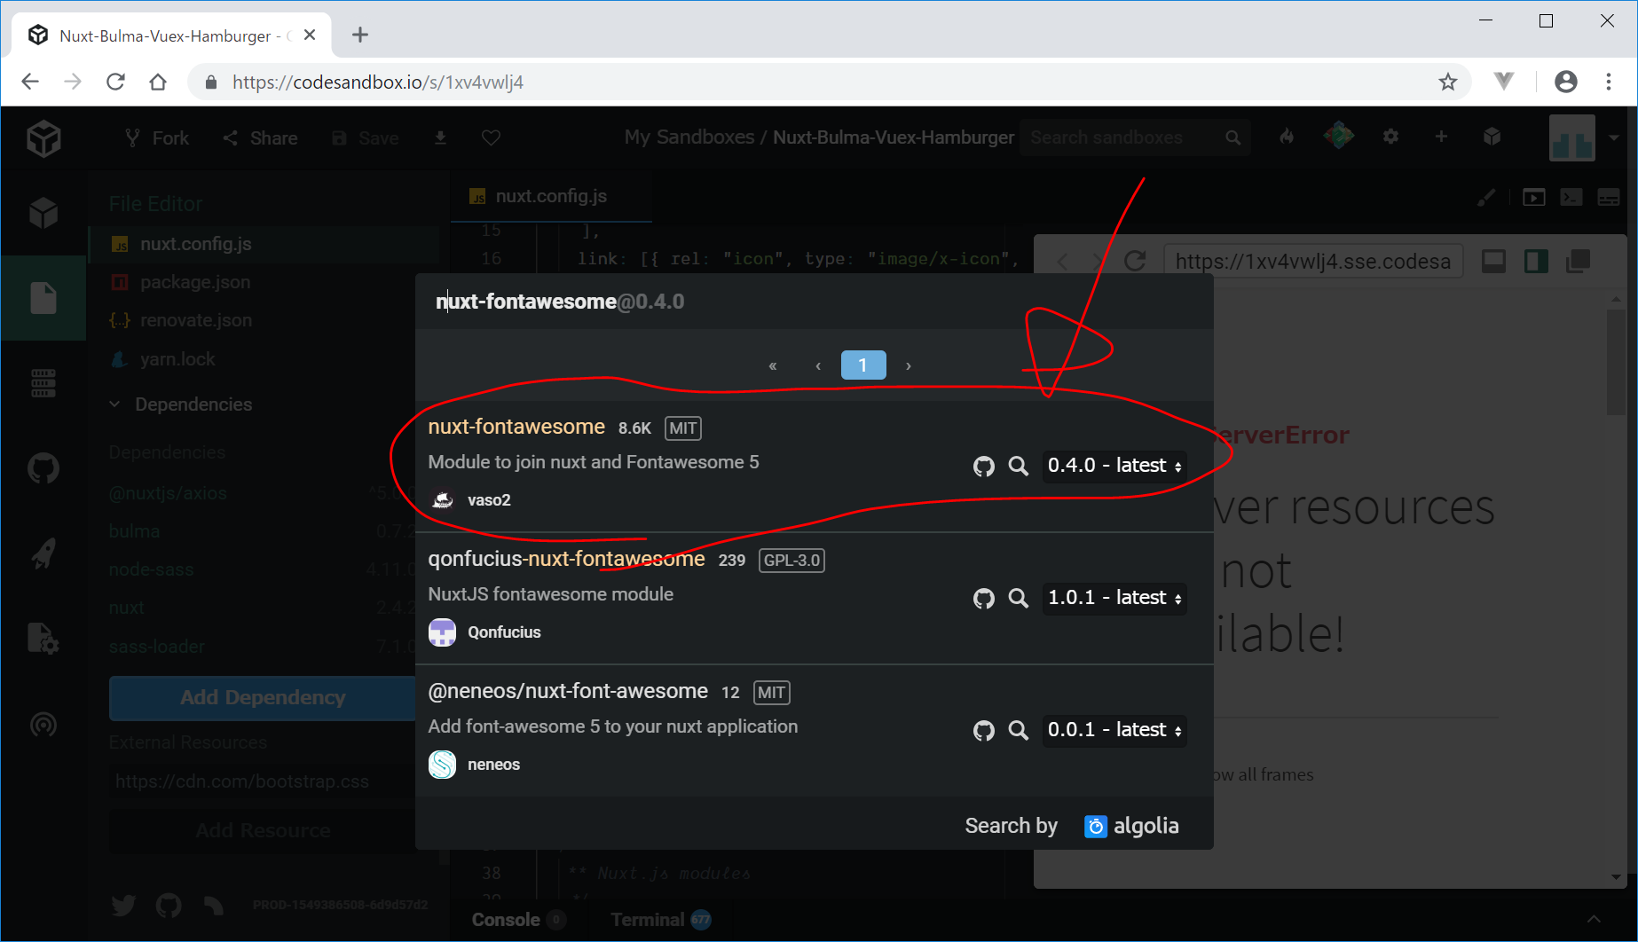1638x942 pixels.
Task: Open version dropdown for nuxt-fontawesome 0.4.0
Action: coord(1114,466)
